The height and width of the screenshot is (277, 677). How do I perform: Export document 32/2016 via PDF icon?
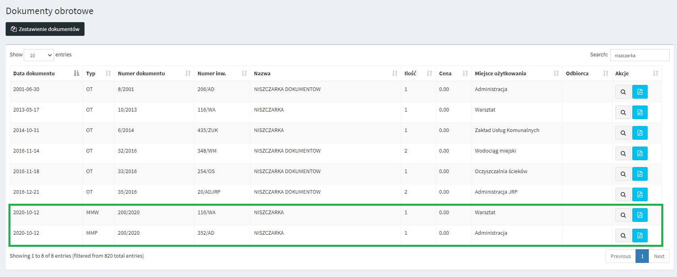[640, 154]
